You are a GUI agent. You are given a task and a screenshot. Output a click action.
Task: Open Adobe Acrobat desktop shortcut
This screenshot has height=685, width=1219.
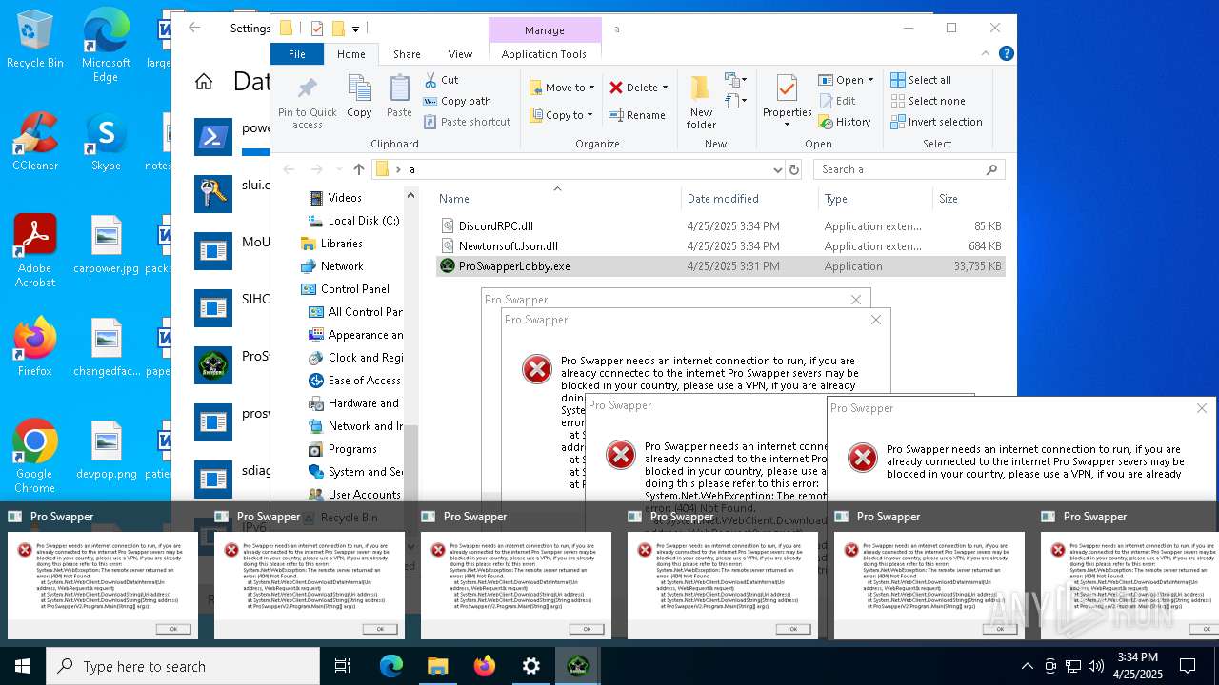35,250
